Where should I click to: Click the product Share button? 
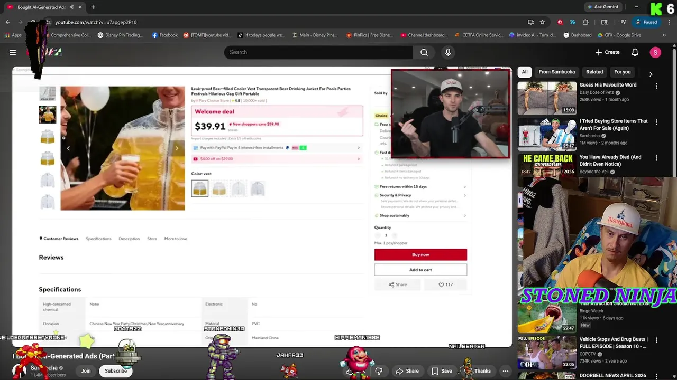click(x=398, y=284)
